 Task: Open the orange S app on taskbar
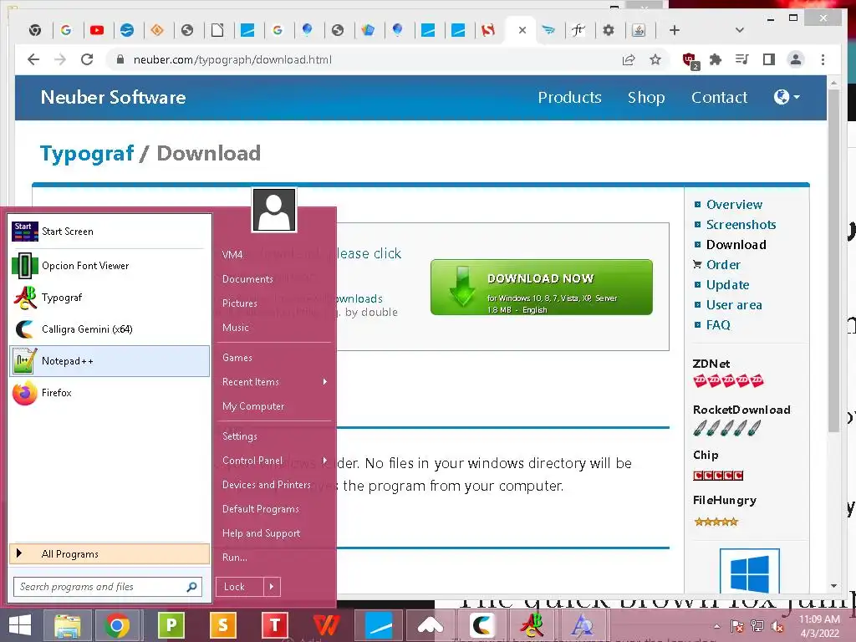pos(222,625)
